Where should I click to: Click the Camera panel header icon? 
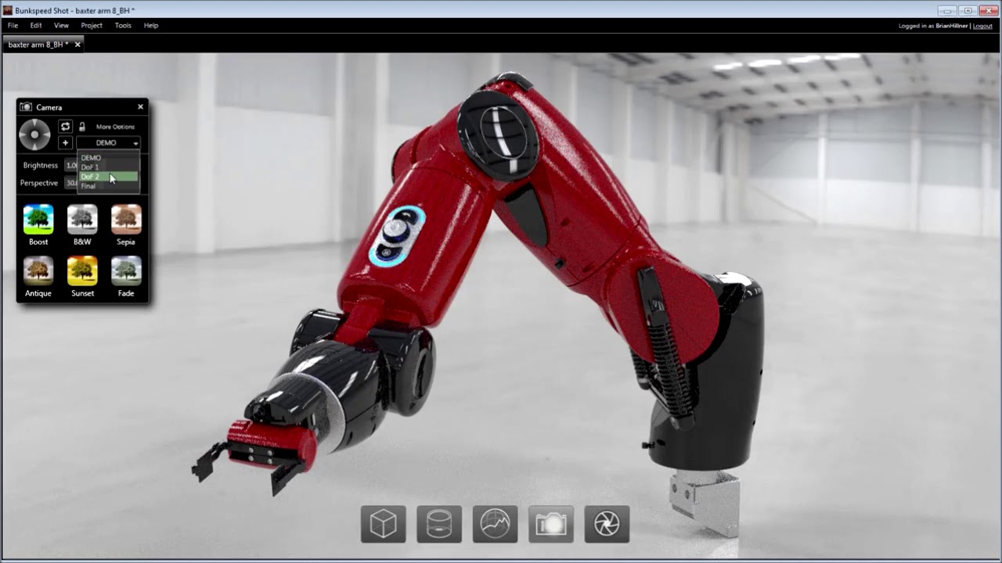(26, 107)
